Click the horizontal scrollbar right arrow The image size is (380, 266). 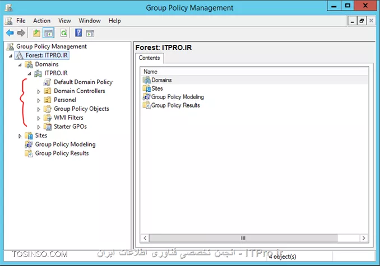point(364,238)
